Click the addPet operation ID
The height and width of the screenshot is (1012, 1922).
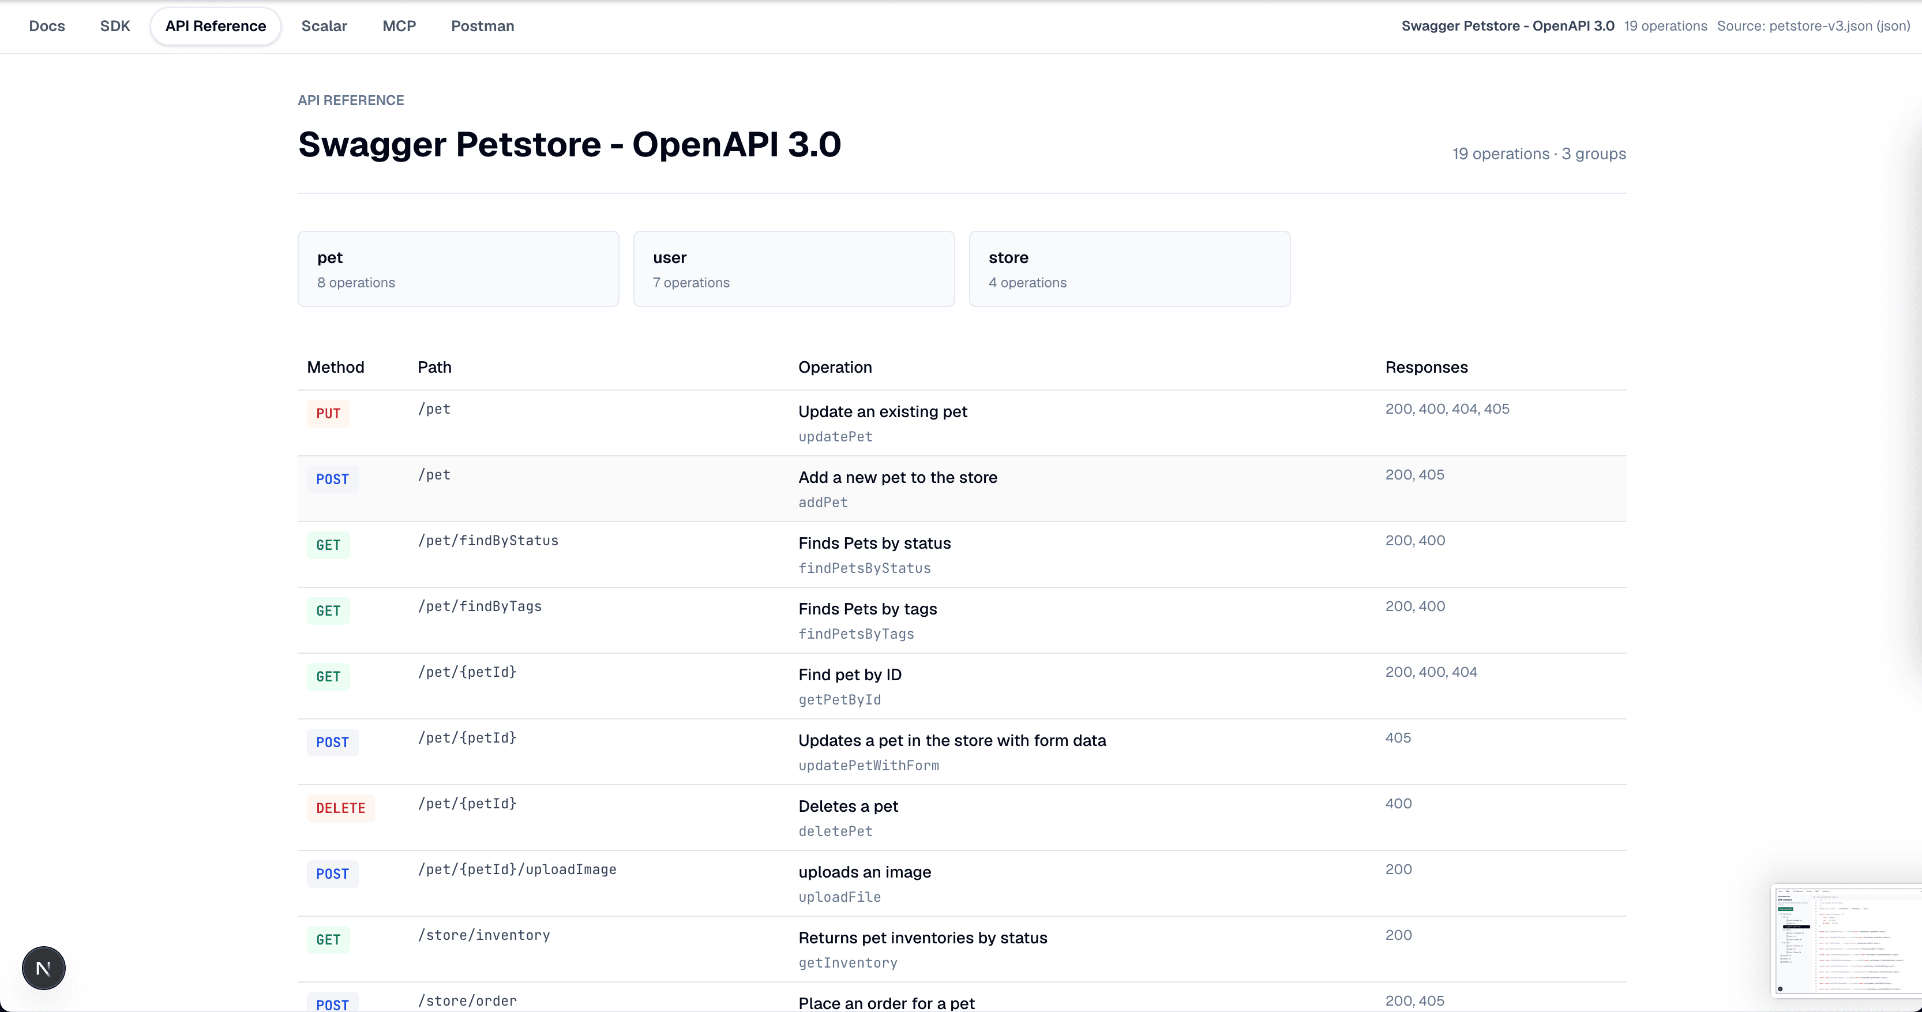click(x=823, y=503)
